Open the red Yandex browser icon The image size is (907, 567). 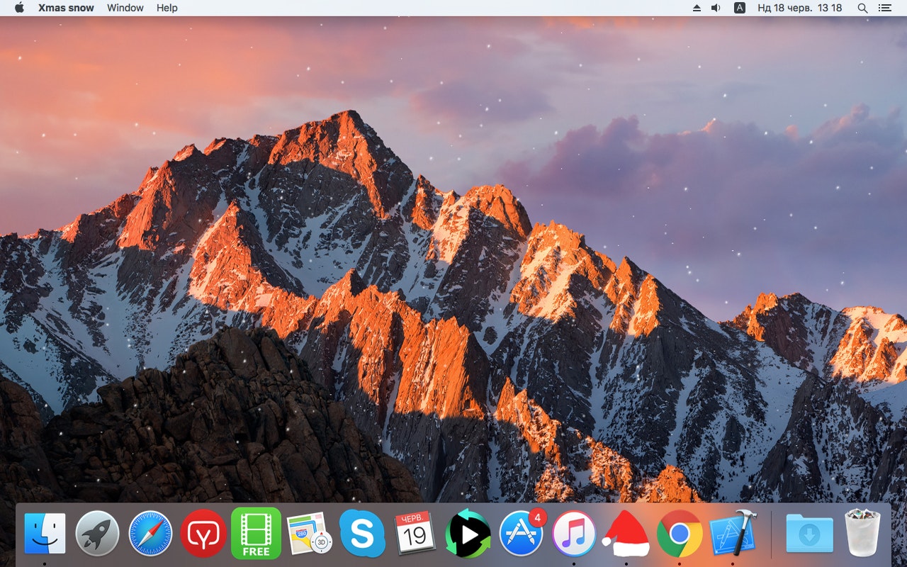(203, 533)
